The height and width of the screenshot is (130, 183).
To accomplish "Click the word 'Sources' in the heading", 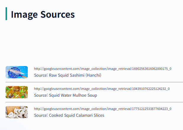I will 58,14.
